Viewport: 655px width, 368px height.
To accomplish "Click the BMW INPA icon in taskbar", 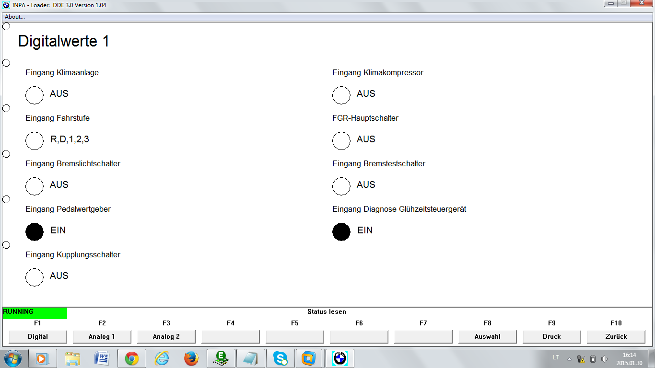I will (340, 358).
